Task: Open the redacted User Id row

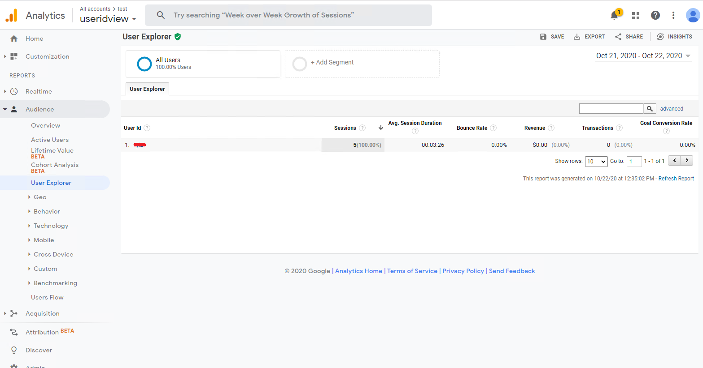Action: pyautogui.click(x=140, y=145)
